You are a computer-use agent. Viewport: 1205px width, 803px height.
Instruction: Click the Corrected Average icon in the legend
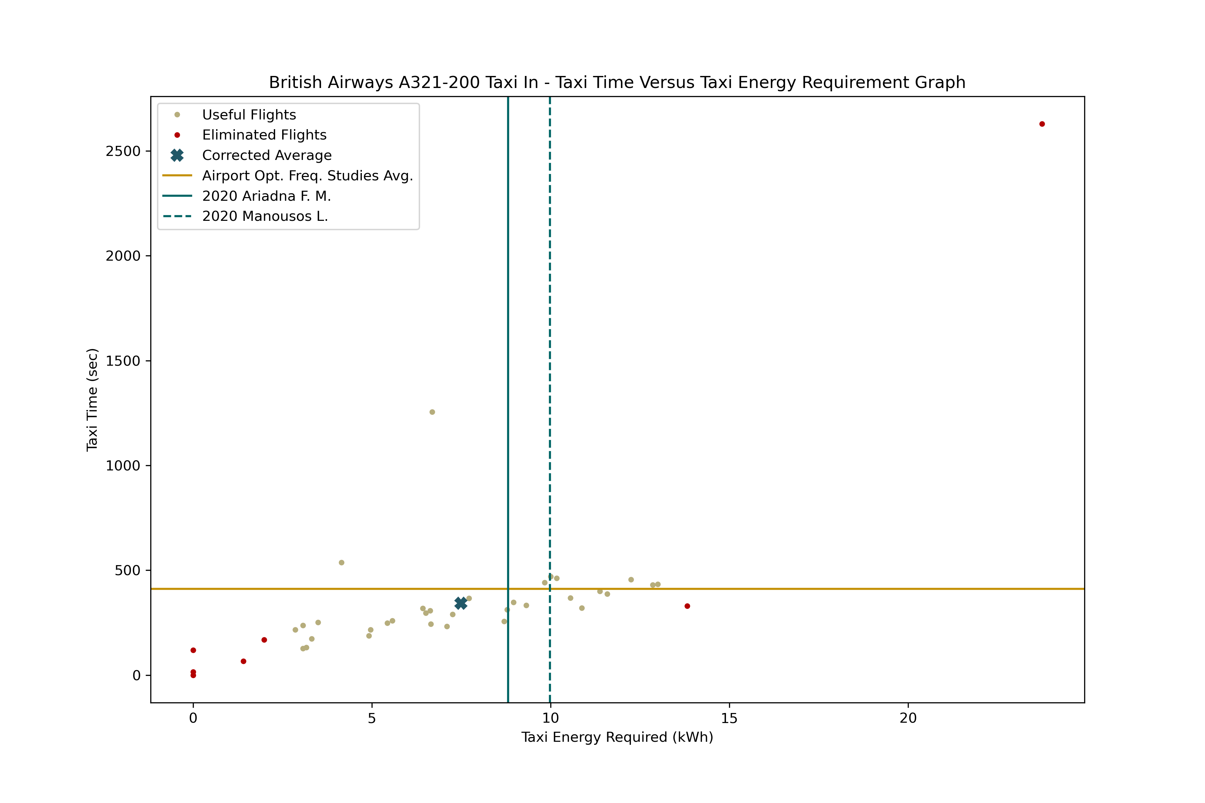point(177,155)
